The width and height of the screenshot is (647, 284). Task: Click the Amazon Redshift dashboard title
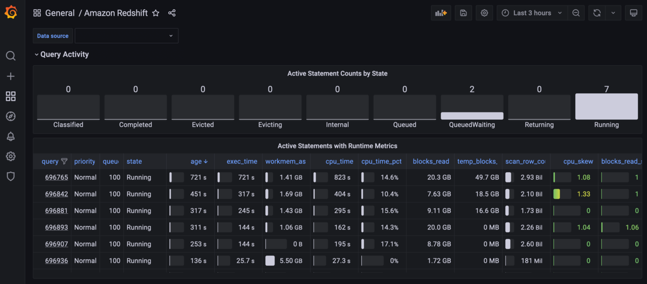pos(116,13)
